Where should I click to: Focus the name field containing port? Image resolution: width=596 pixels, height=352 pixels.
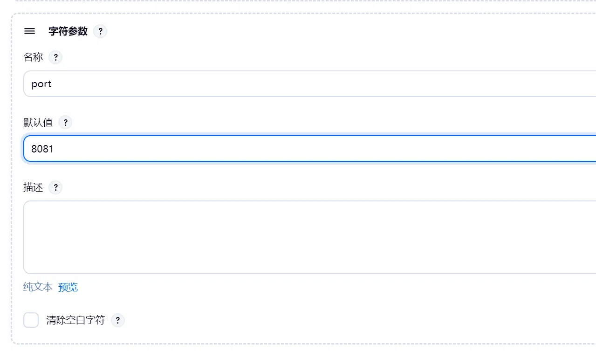186,83
